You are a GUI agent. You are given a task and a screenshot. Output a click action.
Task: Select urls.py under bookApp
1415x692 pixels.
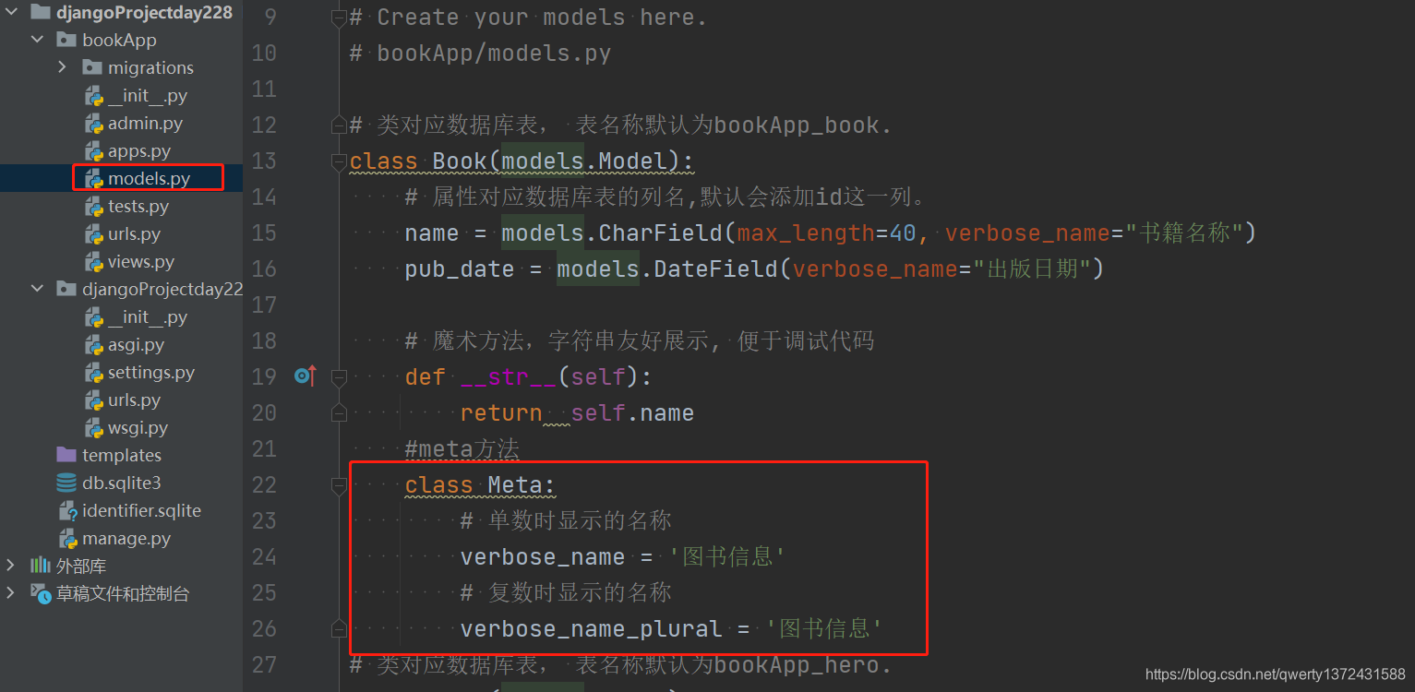coord(134,233)
